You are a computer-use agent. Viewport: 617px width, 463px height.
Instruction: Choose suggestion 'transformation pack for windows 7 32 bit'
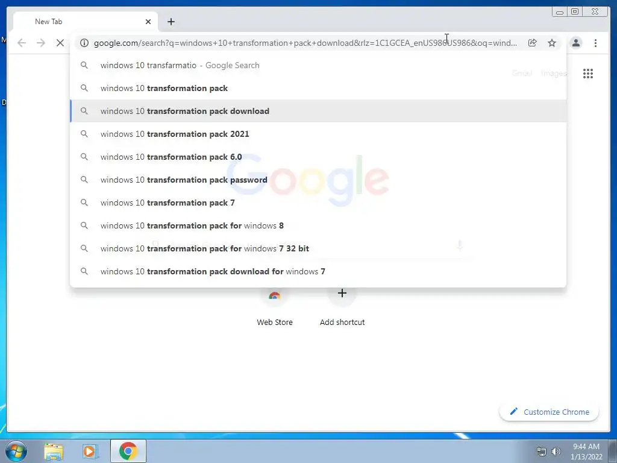click(318, 248)
